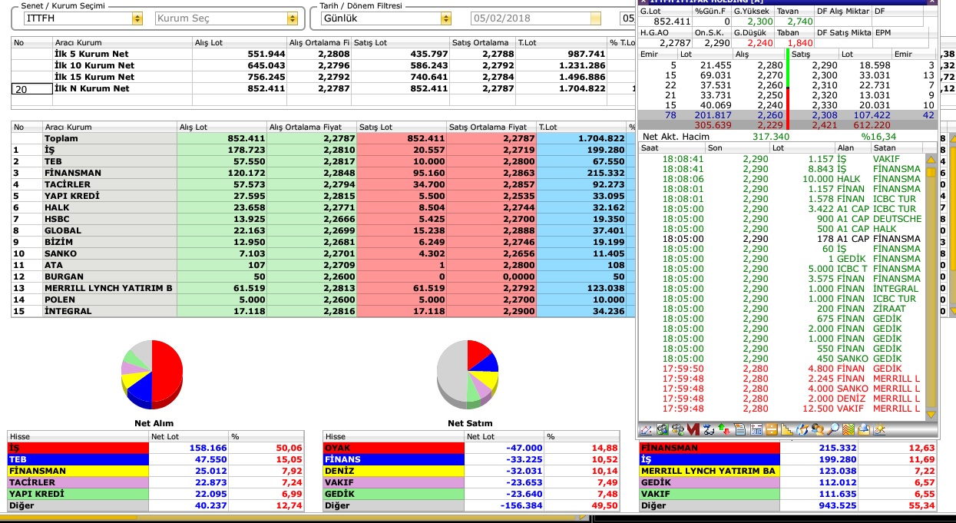Select the İlk N Kurum Net row
Screen dimensions: 956x523
(323, 89)
